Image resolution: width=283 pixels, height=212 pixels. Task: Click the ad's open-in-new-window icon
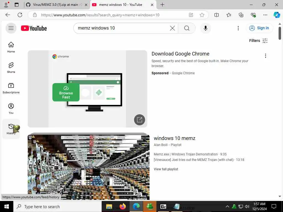click(x=140, y=120)
